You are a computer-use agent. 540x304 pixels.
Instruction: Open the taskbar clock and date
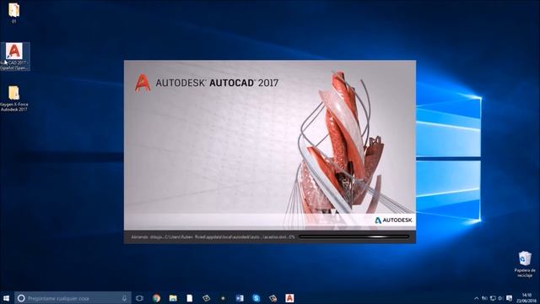(526, 298)
